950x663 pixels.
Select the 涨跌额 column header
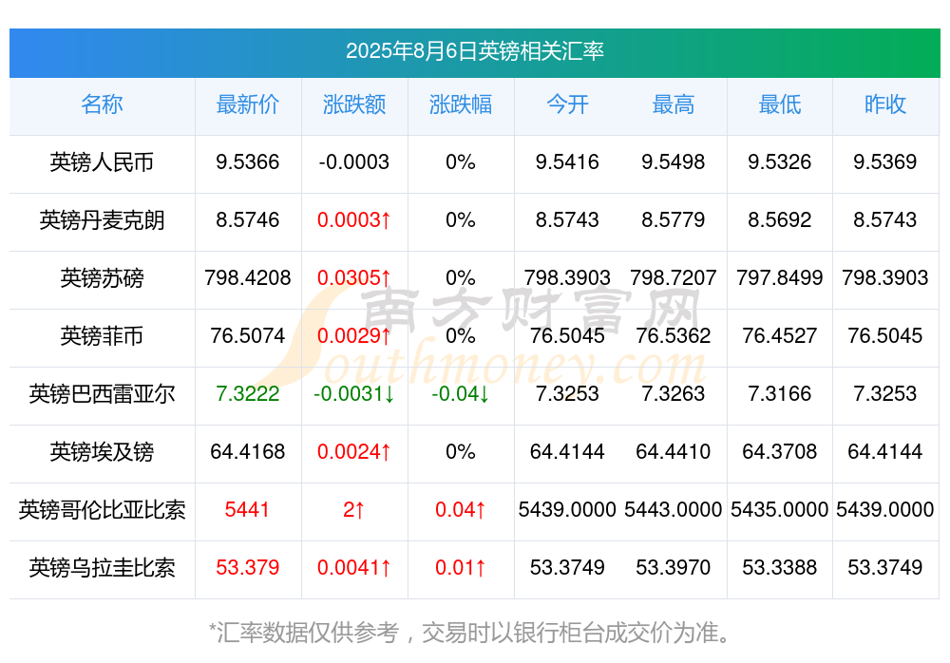(x=354, y=104)
